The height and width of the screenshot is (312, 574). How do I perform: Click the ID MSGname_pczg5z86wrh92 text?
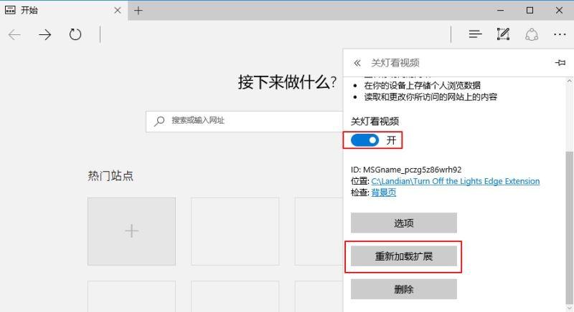point(406,170)
